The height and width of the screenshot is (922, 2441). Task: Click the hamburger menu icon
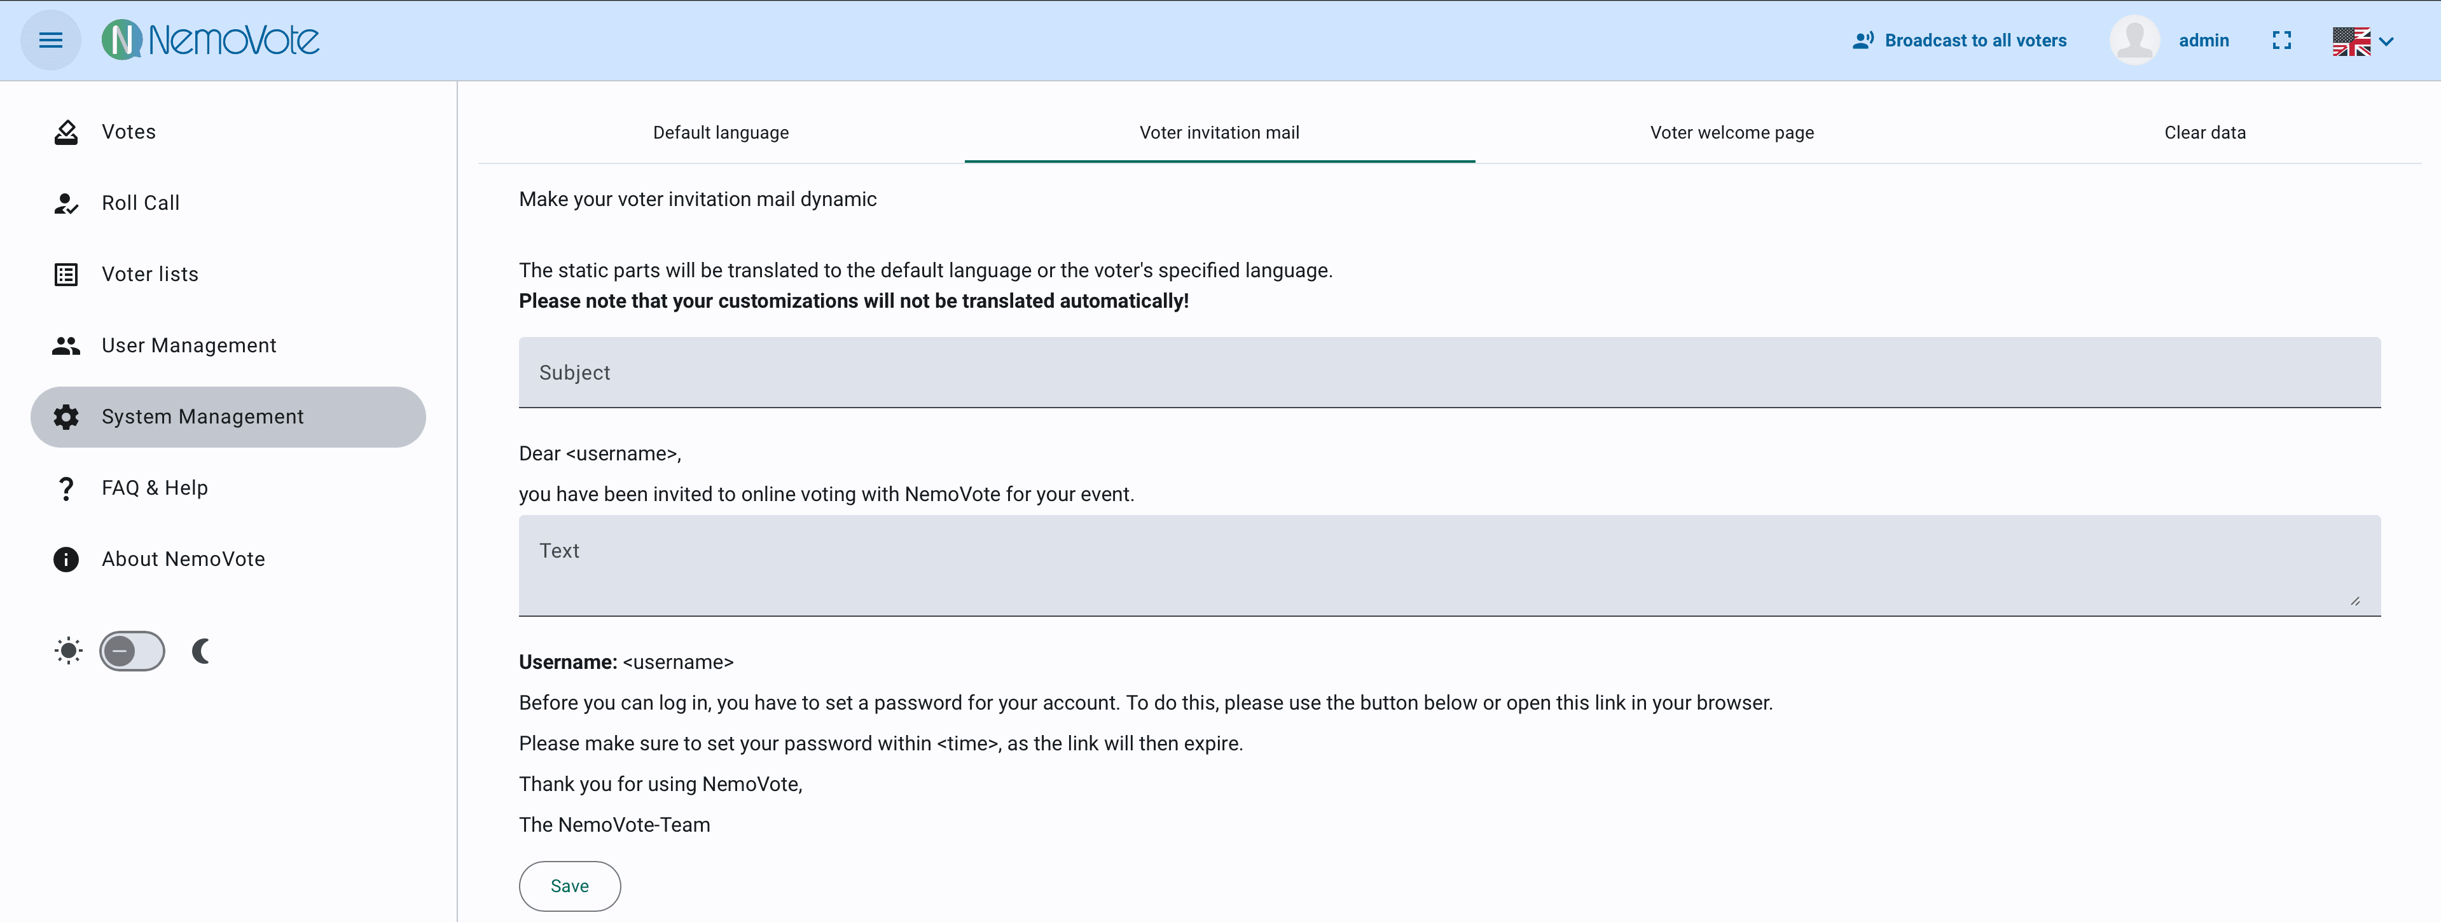point(51,40)
